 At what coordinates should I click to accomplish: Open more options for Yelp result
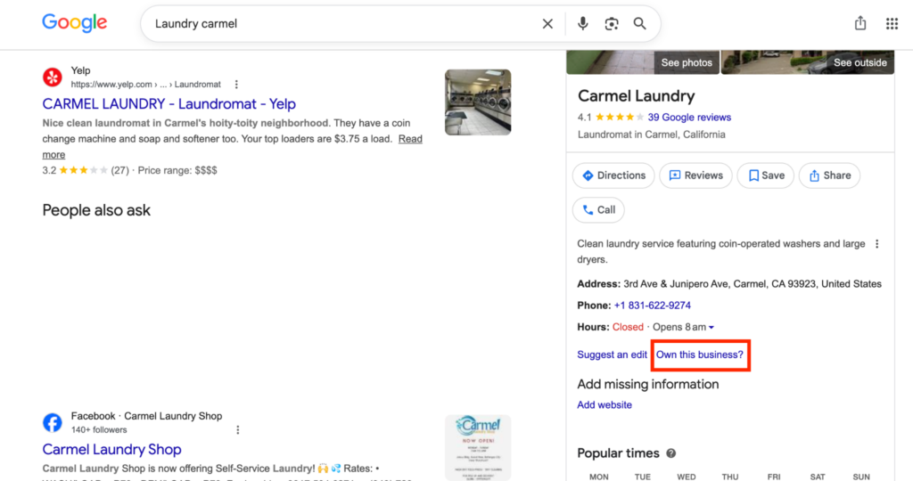[236, 85]
